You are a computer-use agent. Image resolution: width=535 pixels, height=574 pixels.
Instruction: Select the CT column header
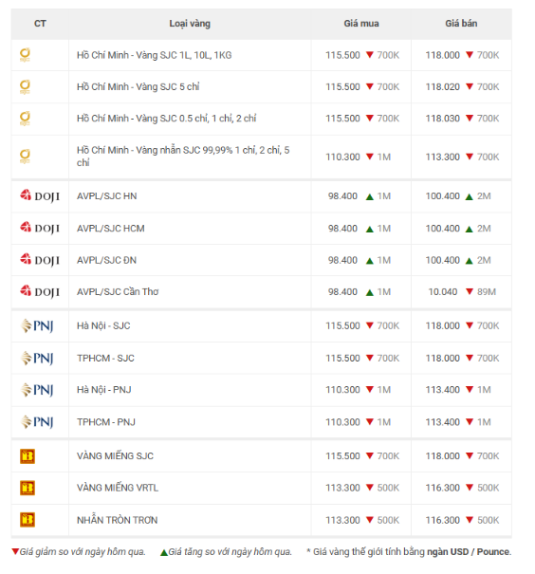coord(40,24)
